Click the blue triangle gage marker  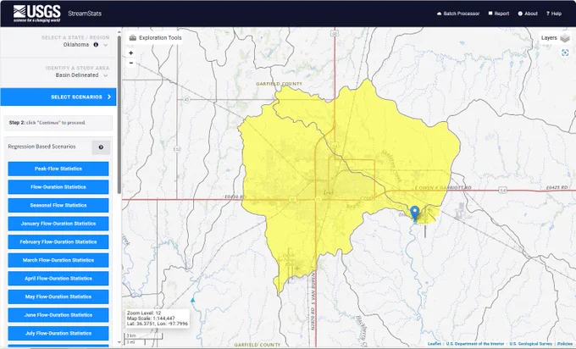click(x=192, y=300)
